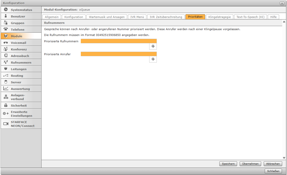
Task: Click the Routing arrow icon
Action: point(6,75)
